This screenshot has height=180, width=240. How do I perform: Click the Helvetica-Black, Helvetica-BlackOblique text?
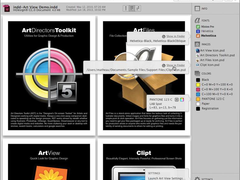(x=158, y=41)
